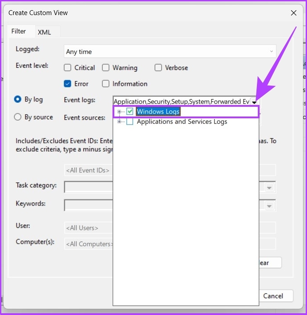
Task: Collapse the Event logs dropdown arrow
Action: 254,101
